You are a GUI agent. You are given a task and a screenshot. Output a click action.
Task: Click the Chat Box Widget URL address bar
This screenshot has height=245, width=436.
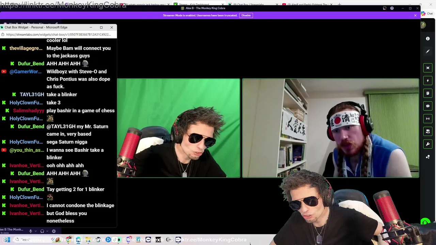59,34
